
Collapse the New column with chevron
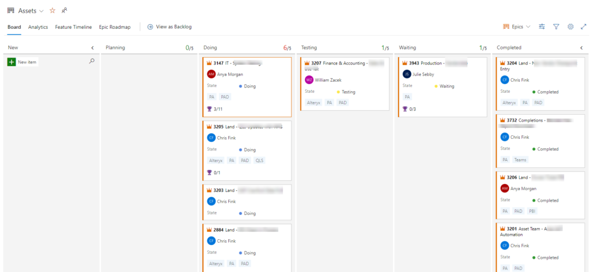tap(93, 48)
